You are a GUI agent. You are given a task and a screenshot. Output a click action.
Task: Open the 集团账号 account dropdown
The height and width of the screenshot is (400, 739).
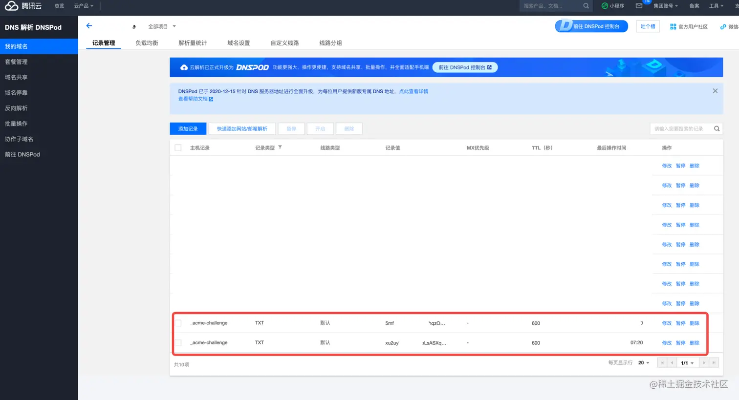coord(666,6)
